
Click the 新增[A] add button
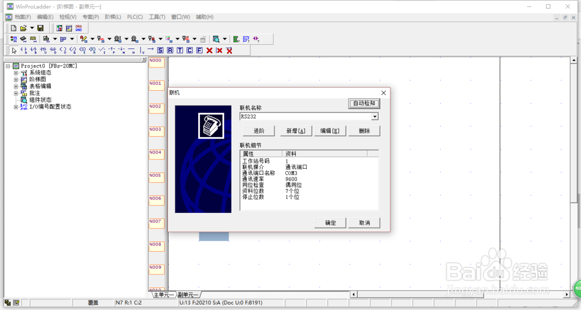(296, 131)
